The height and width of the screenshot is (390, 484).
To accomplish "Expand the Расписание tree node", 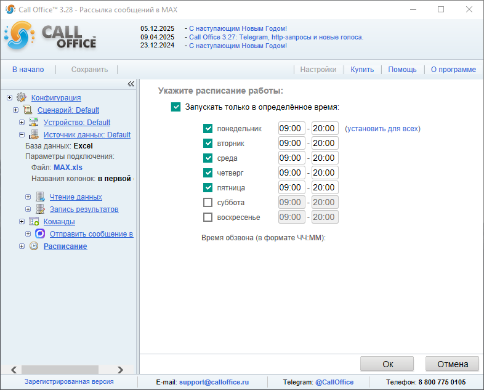I will 22,246.
